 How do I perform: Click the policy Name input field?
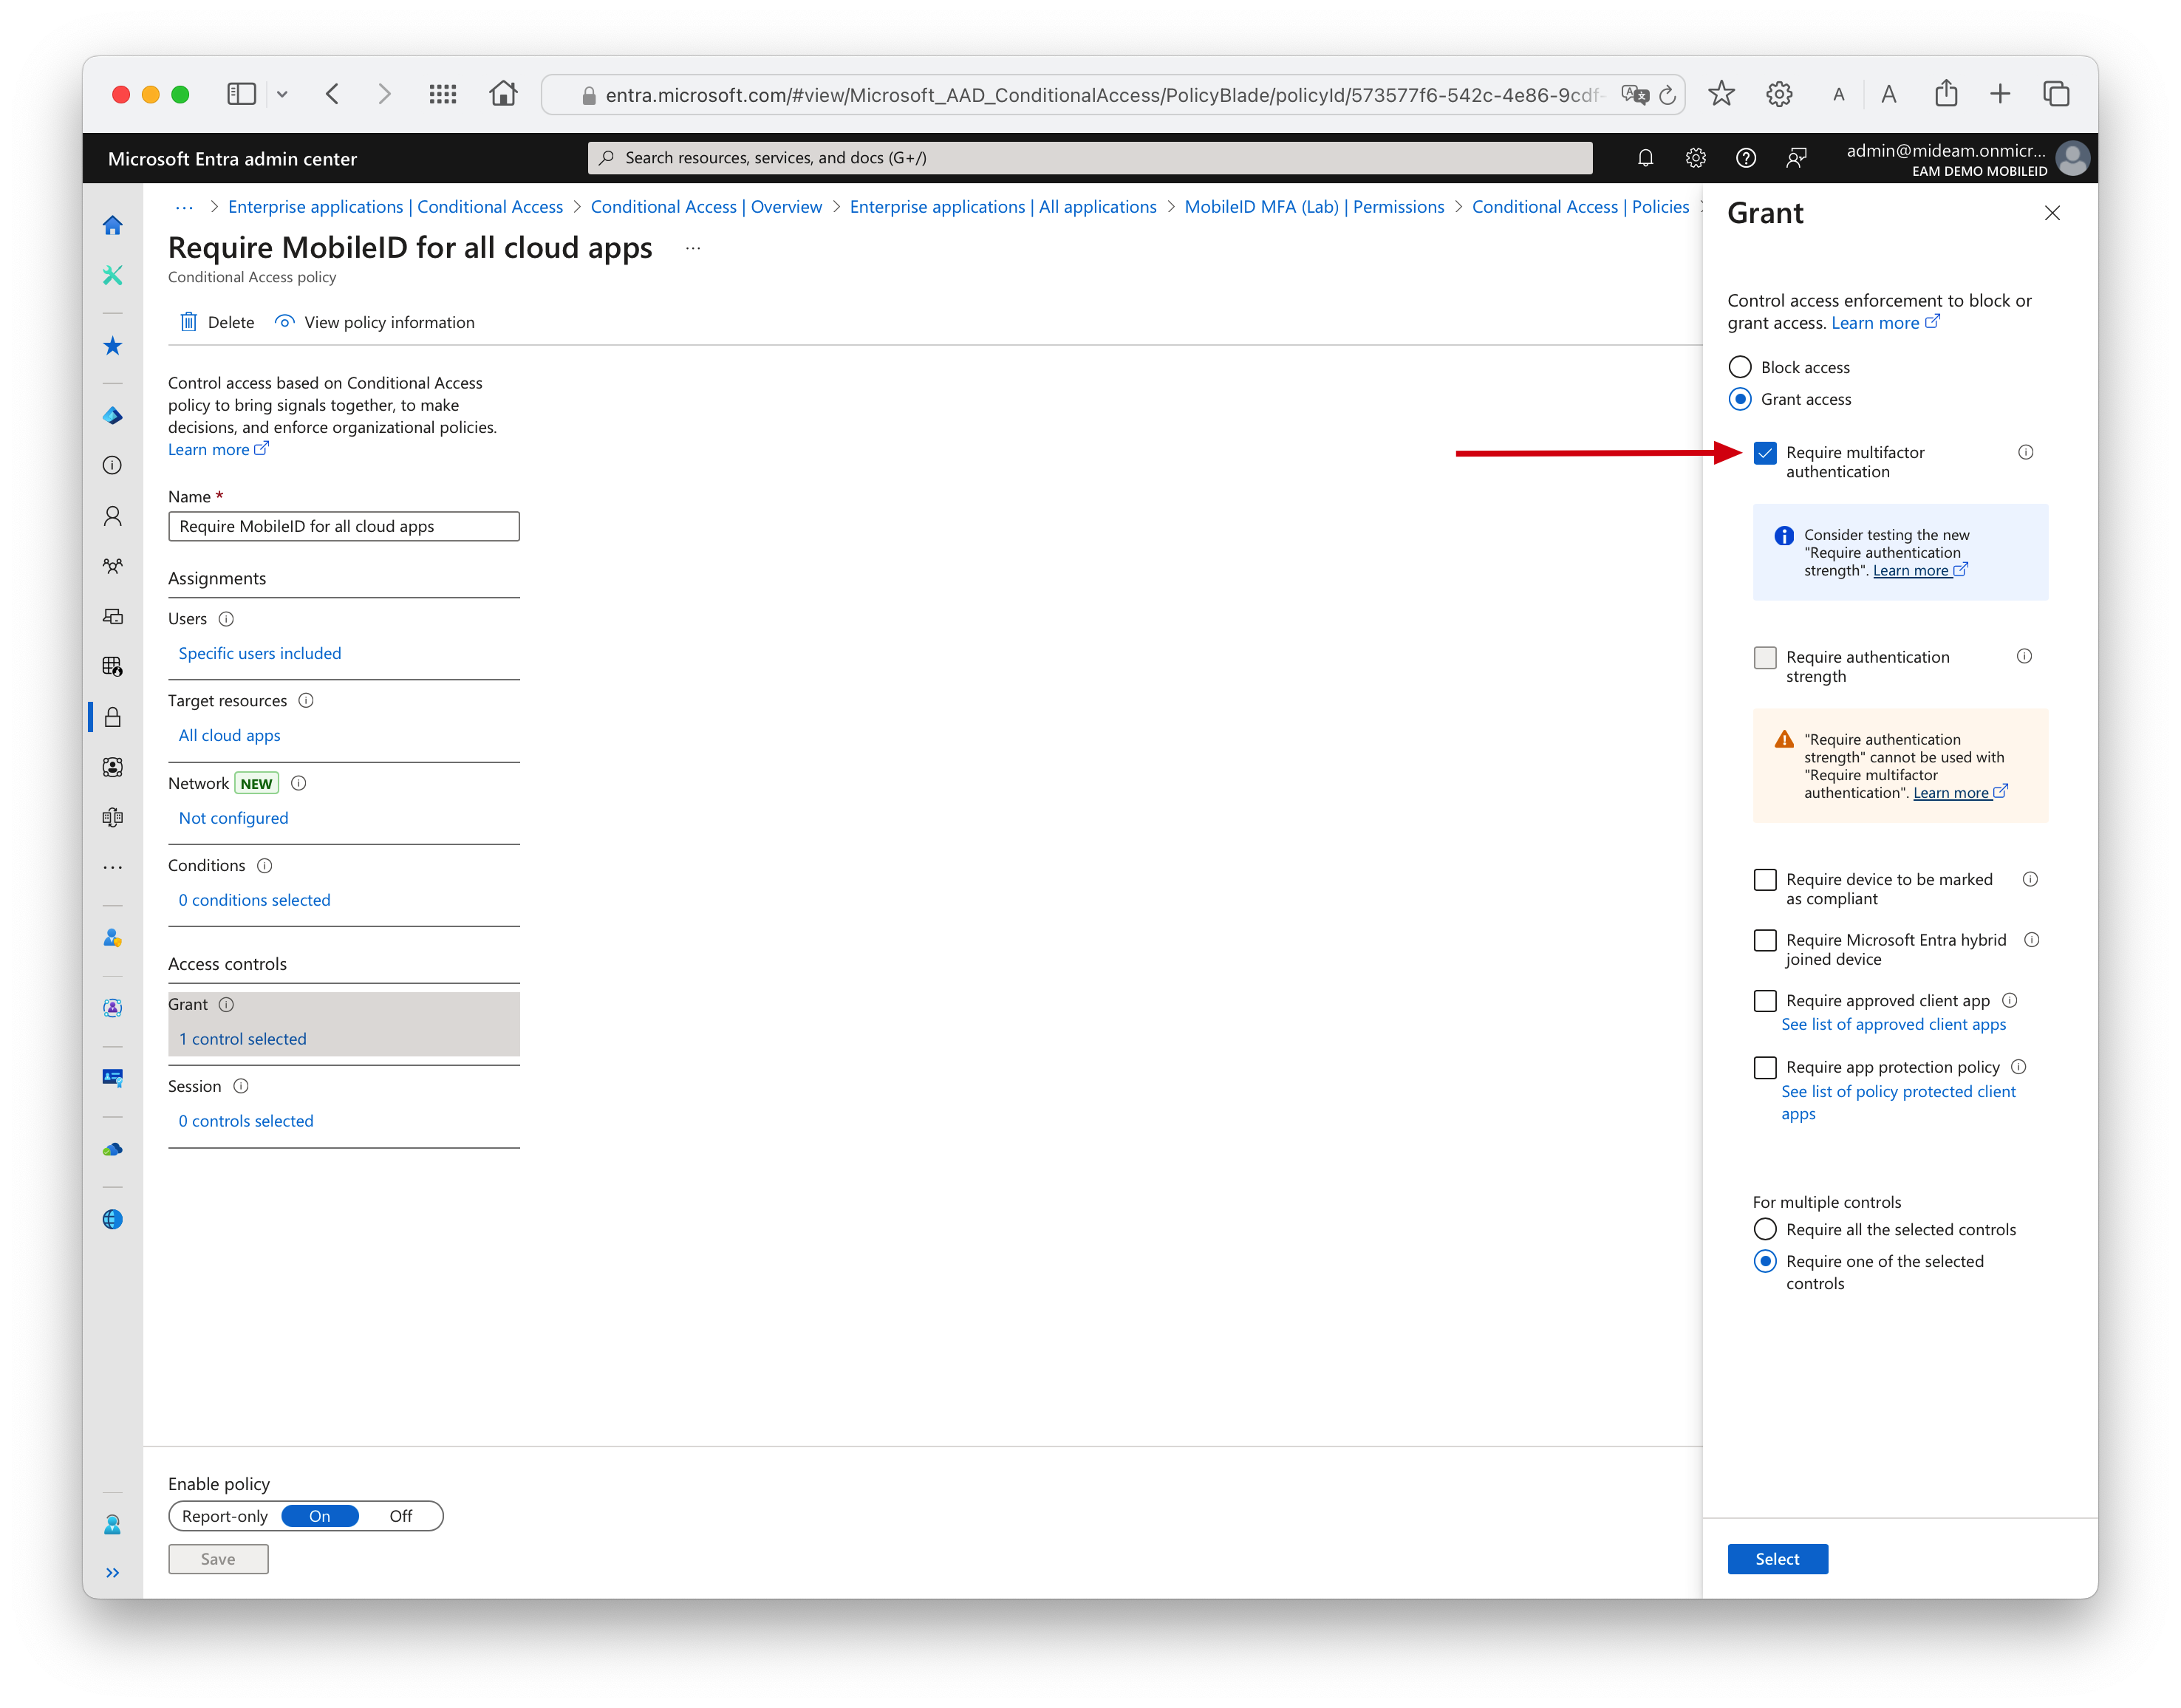343,526
